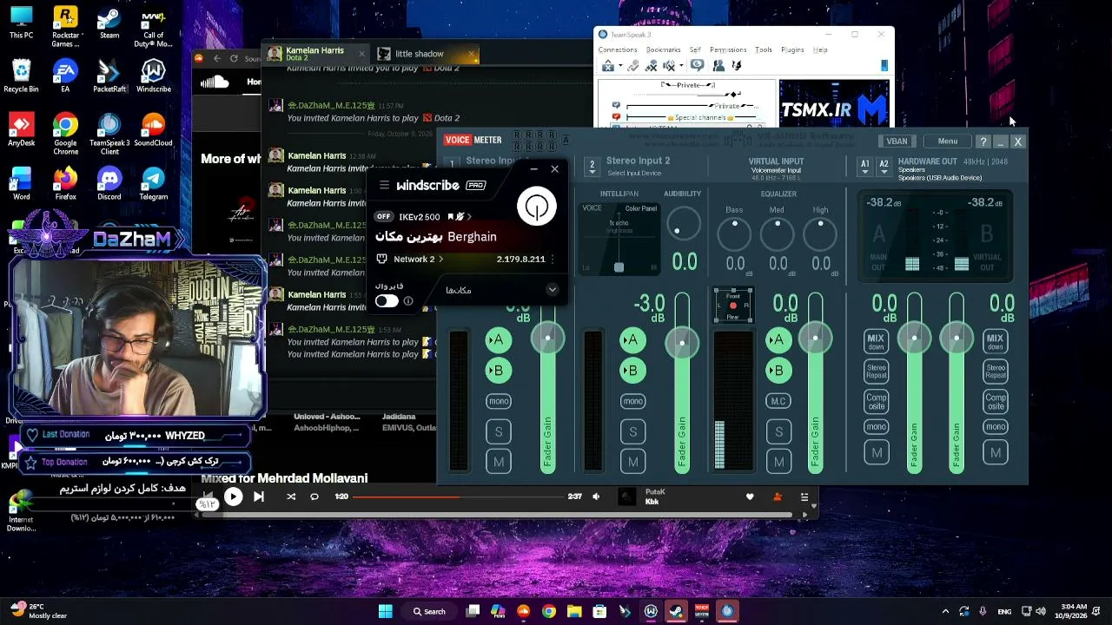Screen dimensions: 1112x625
Task: Launch Discord from the desktop icon
Action: click(x=109, y=184)
